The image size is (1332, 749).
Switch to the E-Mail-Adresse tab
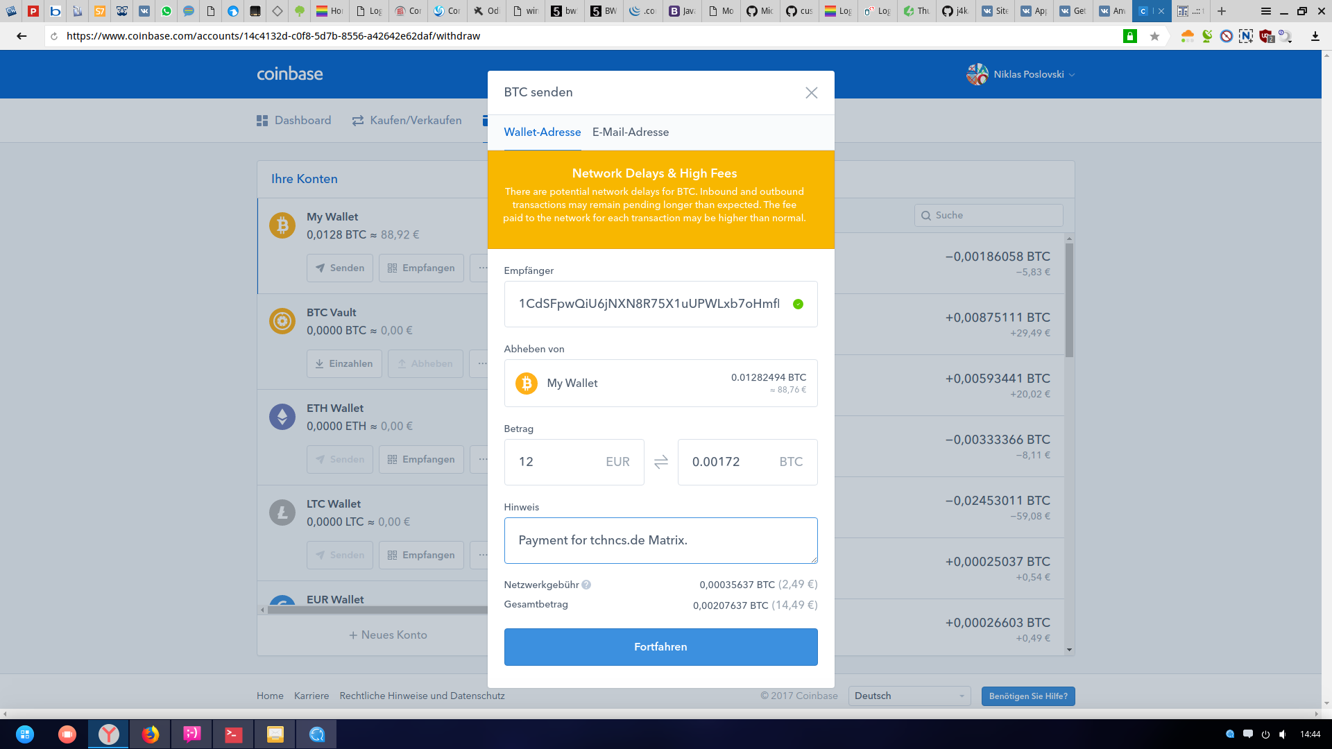pyautogui.click(x=630, y=132)
